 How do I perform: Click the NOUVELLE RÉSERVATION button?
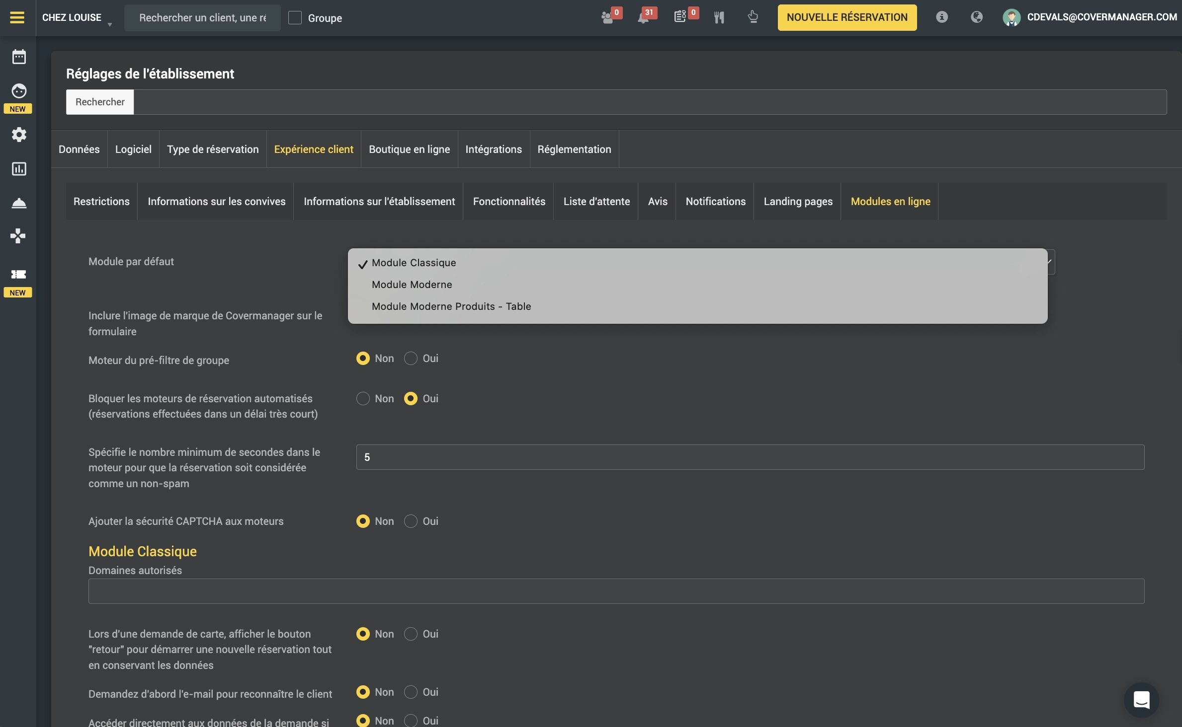pyautogui.click(x=846, y=17)
